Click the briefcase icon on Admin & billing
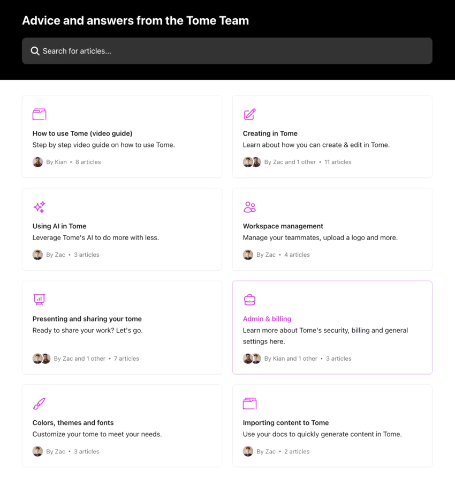This screenshot has height=477, width=455. (x=249, y=299)
